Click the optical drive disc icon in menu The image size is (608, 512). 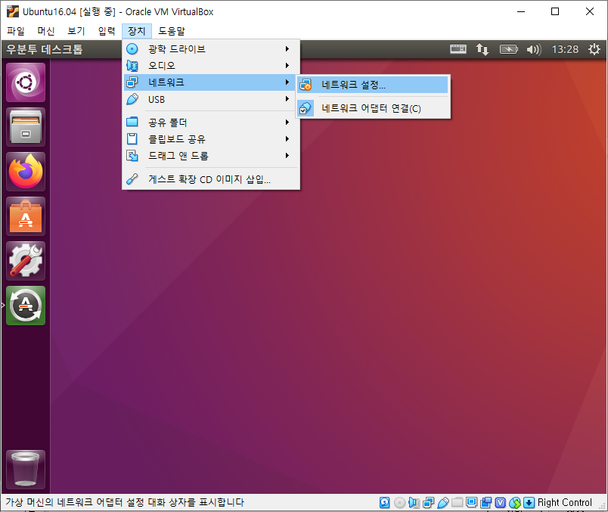pyautogui.click(x=132, y=49)
